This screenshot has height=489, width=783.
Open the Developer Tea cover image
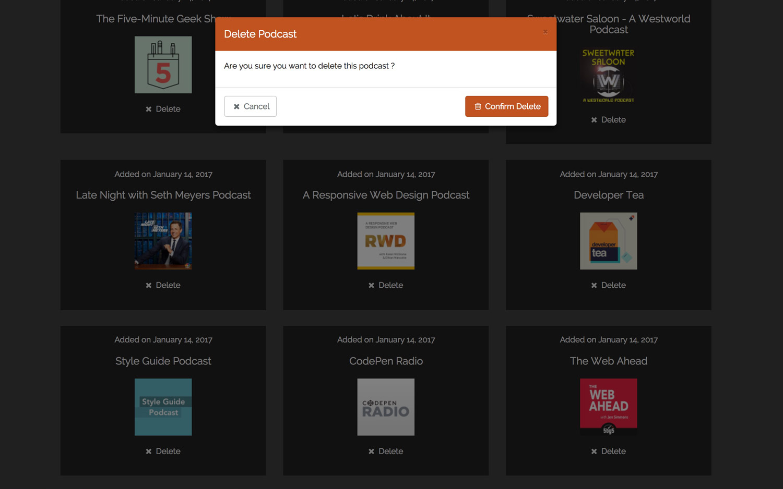tap(609, 241)
